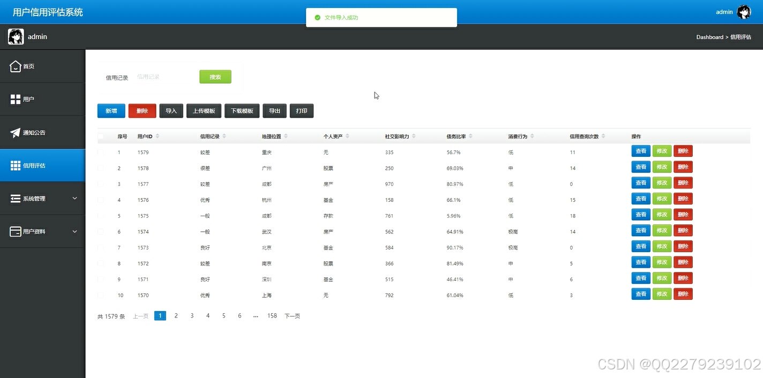Click the admin avatar beside sidebar username
The height and width of the screenshot is (378, 763).
pyautogui.click(x=16, y=36)
